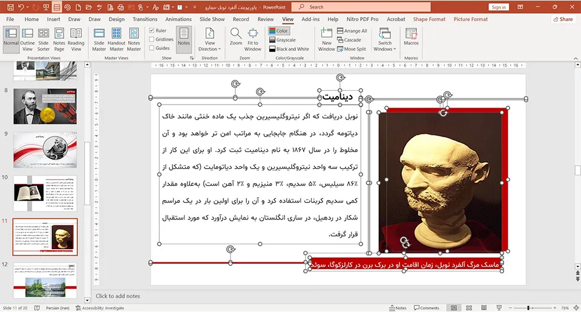The height and width of the screenshot is (312, 581).
Task: Undo last action in quick access toolbar
Action: [21, 7]
